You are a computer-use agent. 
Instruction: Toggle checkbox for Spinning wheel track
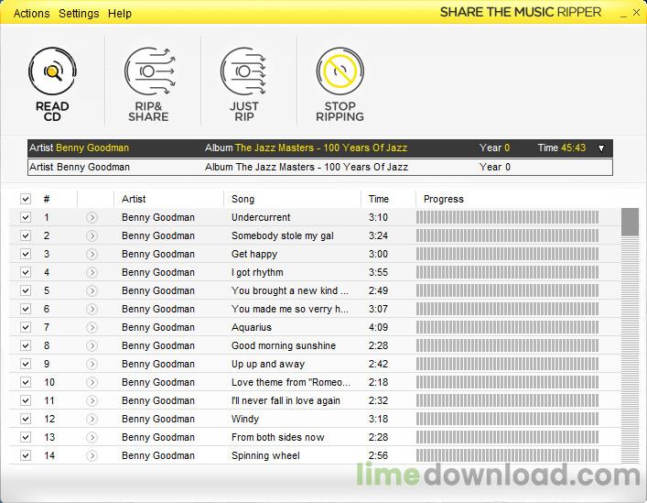(x=26, y=455)
